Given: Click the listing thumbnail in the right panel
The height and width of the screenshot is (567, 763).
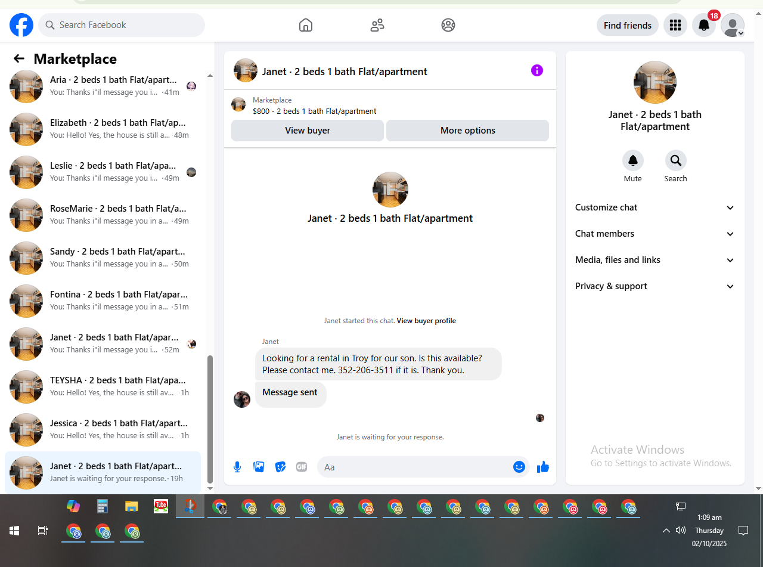Looking at the screenshot, I should click(655, 82).
